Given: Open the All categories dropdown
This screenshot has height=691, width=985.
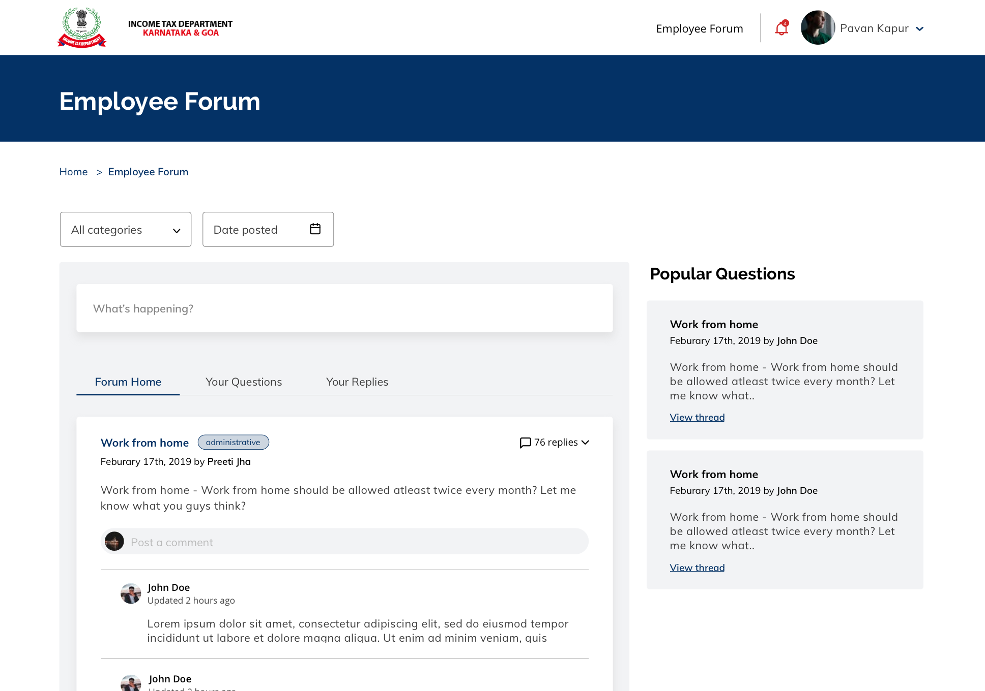Looking at the screenshot, I should 126,230.
